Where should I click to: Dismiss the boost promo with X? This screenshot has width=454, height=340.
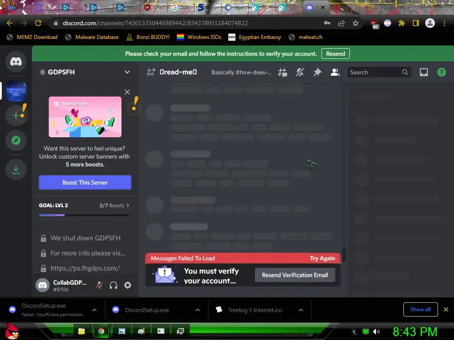click(x=127, y=92)
